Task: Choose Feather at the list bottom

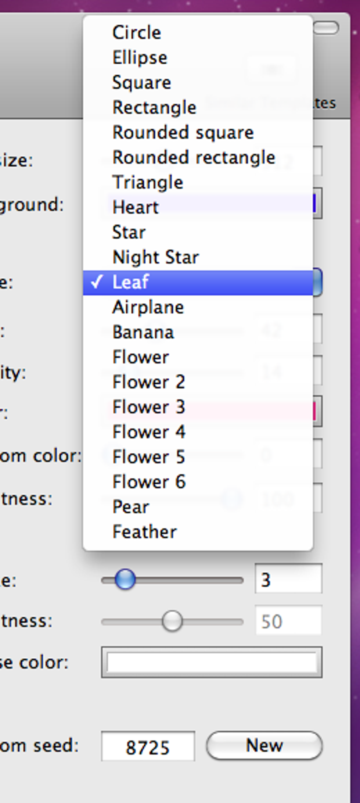Action: tap(145, 532)
